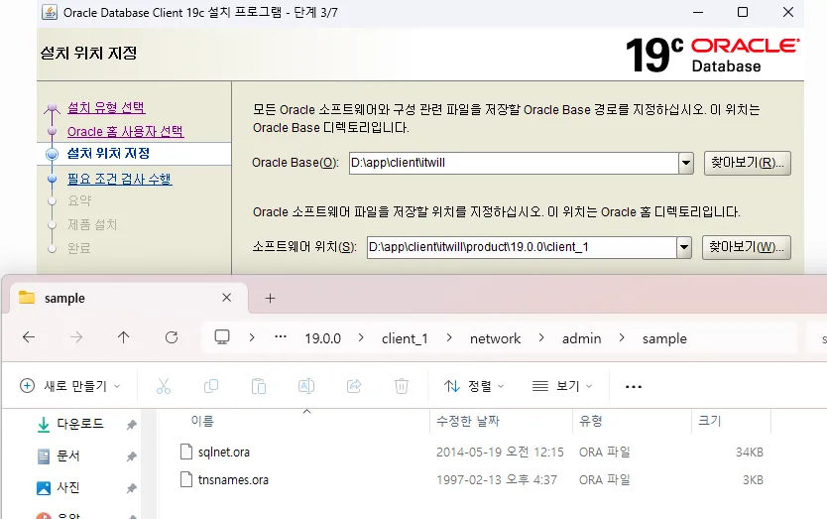Screen dimensions: 827x519
Task: Click the Forward arrow in Explorer
Action: point(76,337)
